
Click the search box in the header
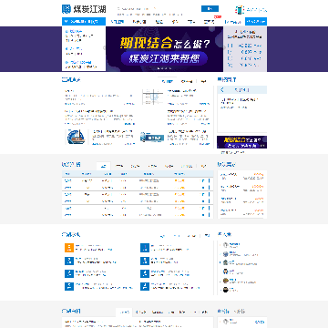click(158, 9)
